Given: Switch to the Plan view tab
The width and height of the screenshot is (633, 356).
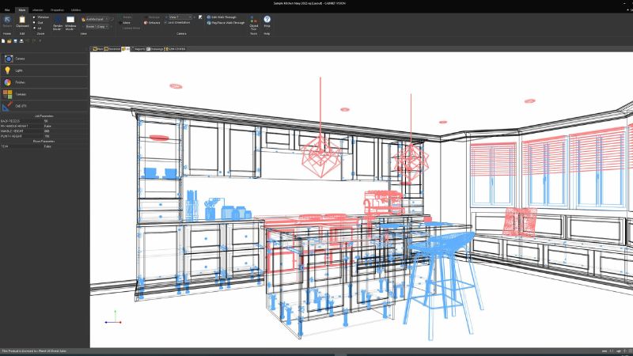Looking at the screenshot, I should [97, 49].
